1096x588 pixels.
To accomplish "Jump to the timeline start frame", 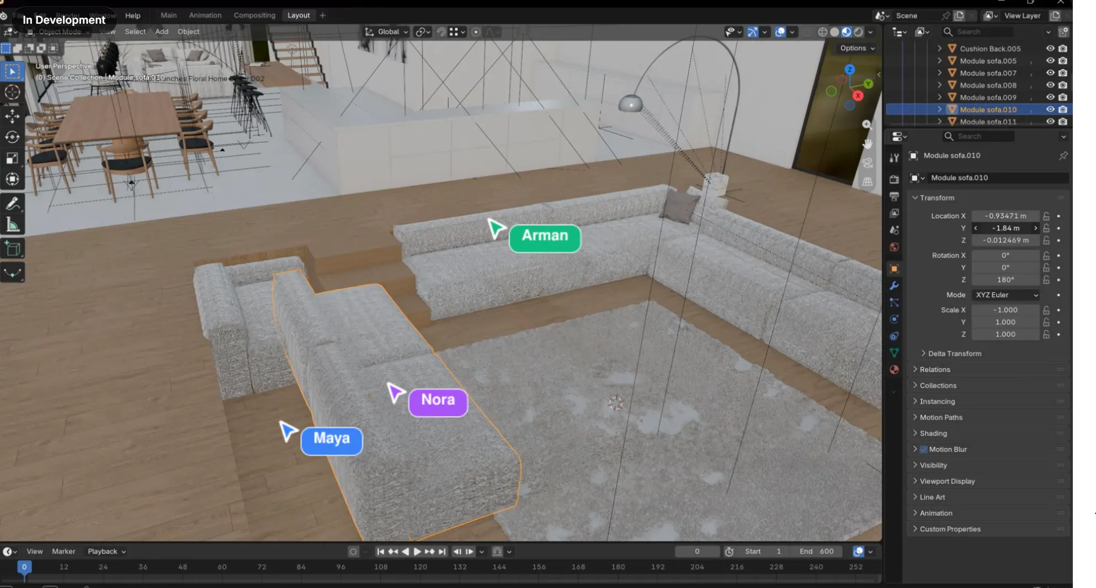I will pyautogui.click(x=380, y=552).
